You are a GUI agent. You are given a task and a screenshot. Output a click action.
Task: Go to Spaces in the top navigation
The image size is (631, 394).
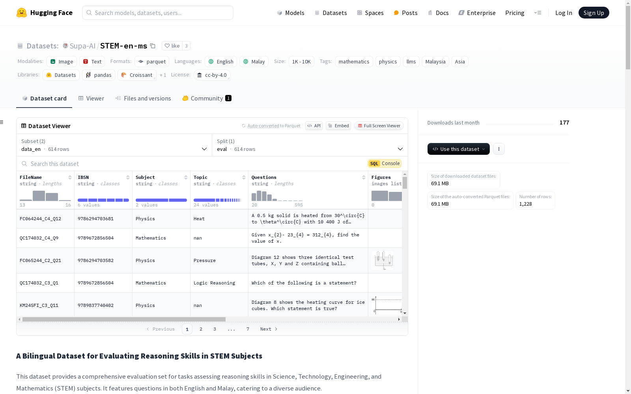click(x=370, y=13)
